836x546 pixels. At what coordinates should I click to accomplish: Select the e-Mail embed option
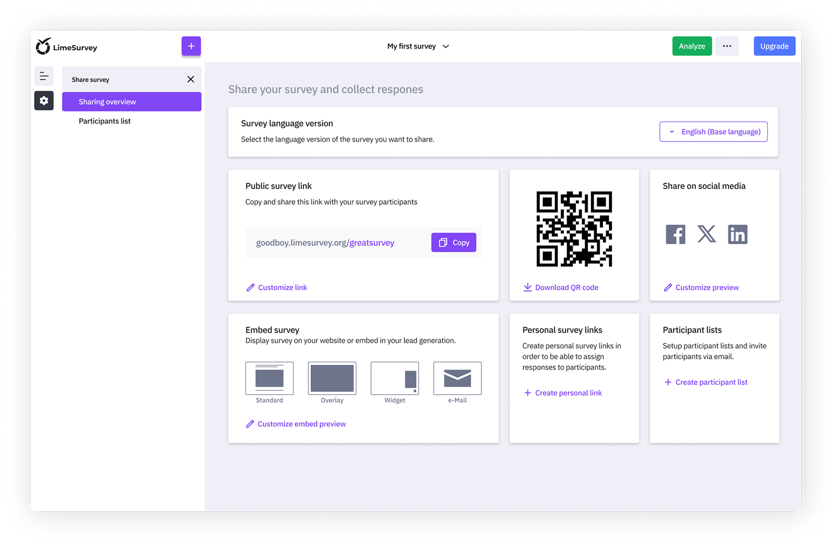coord(457,378)
